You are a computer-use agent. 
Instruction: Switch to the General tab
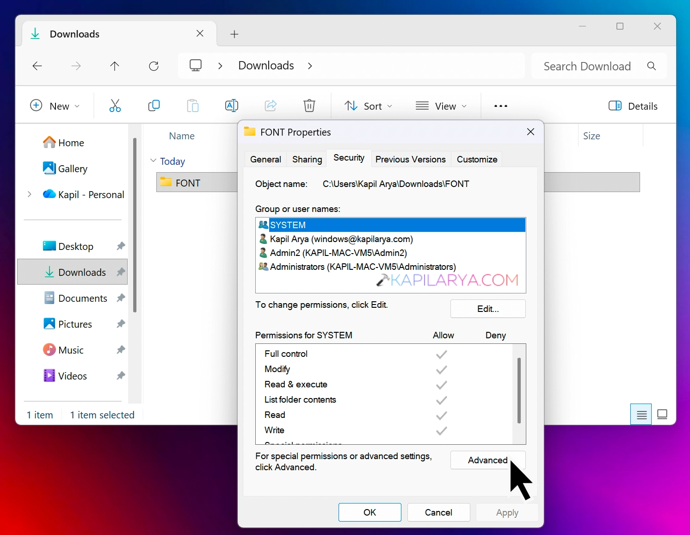[265, 159]
